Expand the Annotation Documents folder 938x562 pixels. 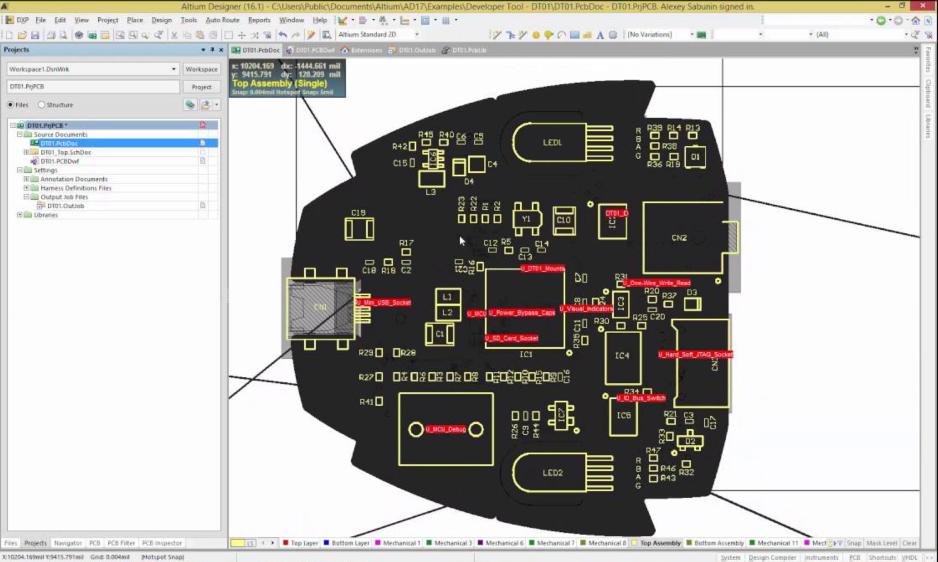26,179
